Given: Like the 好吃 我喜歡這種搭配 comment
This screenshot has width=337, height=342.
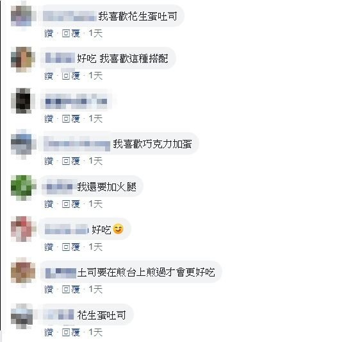Looking at the screenshot, I should pyautogui.click(x=49, y=76).
